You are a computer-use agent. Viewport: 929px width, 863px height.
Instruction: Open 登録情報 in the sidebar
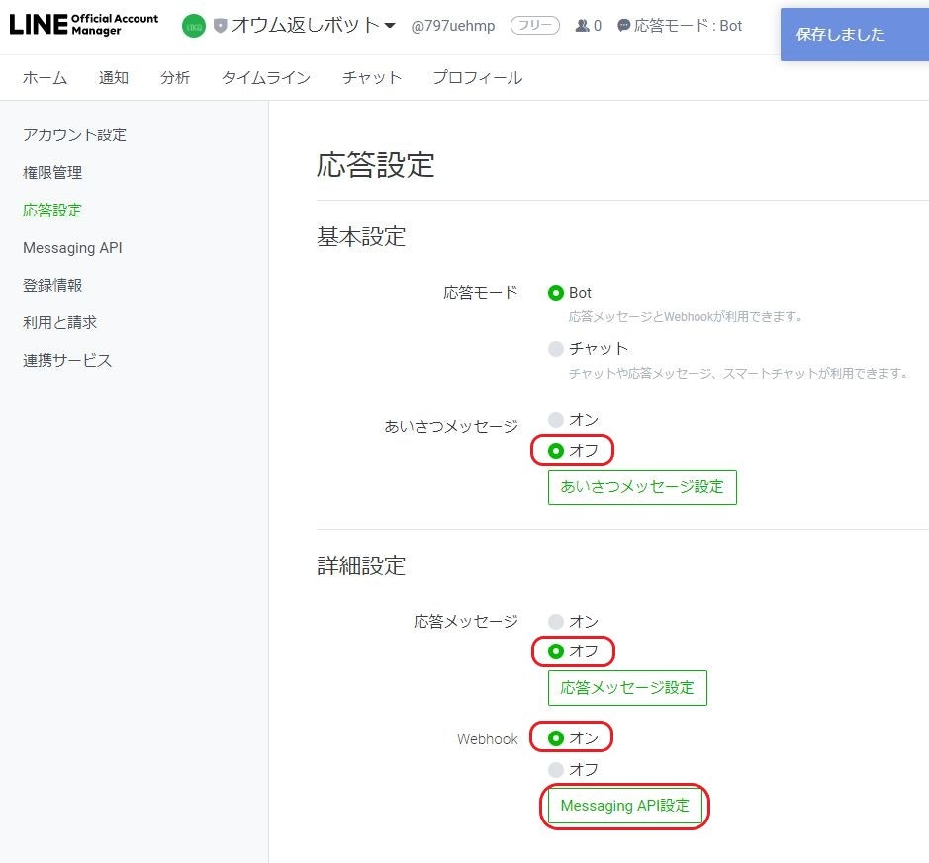[x=52, y=285]
